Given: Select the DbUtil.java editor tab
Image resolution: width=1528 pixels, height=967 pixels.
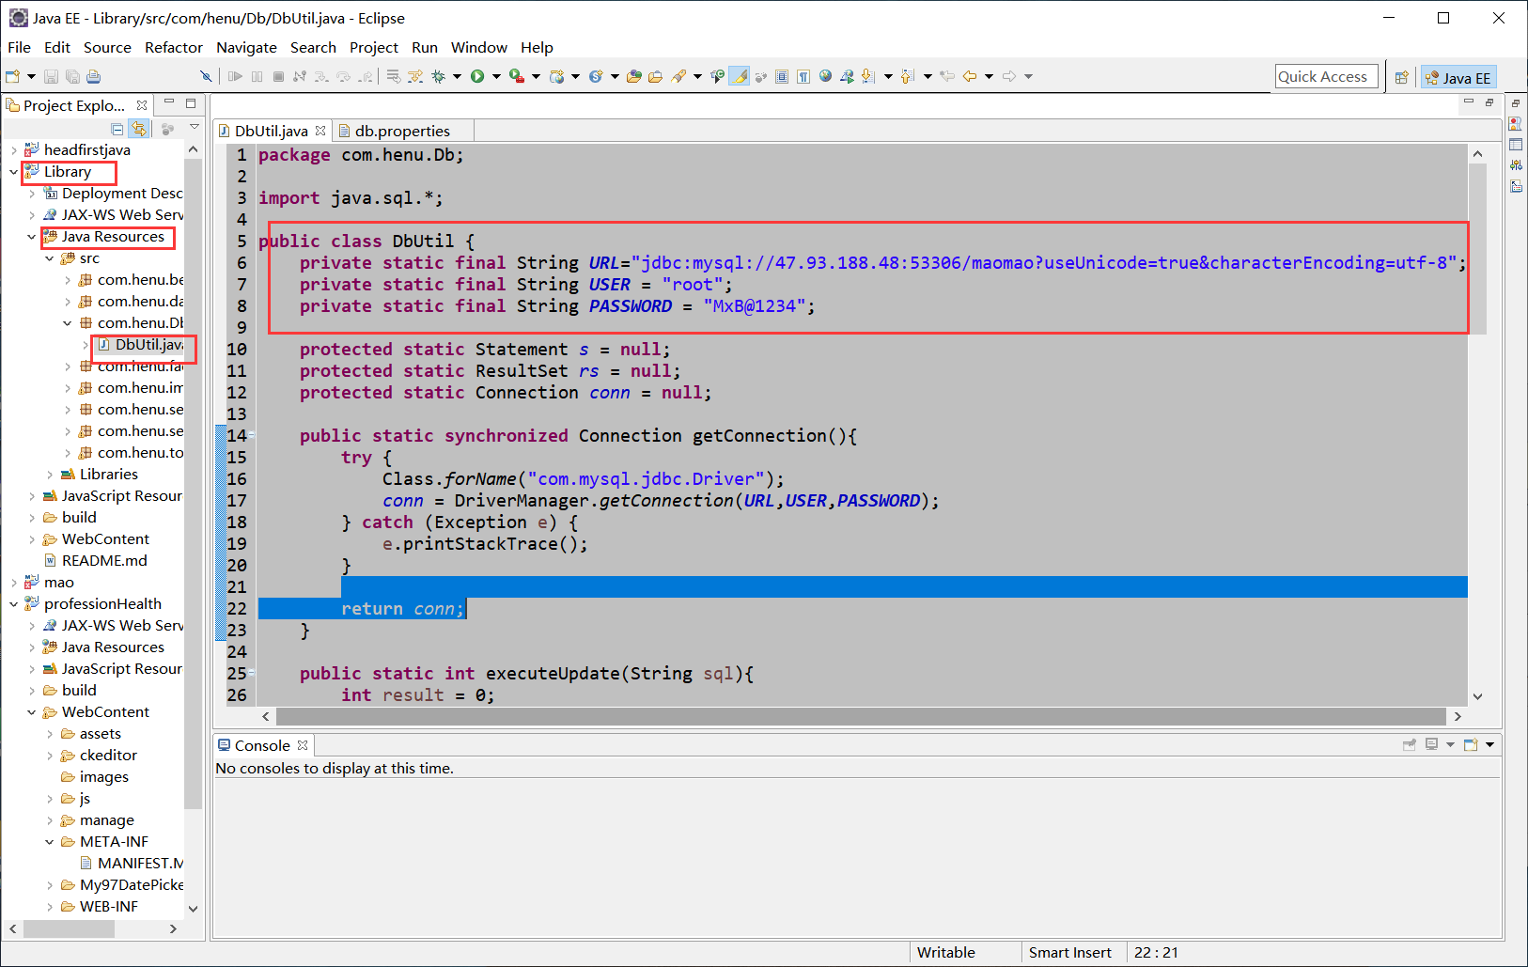Looking at the screenshot, I should pos(271,131).
